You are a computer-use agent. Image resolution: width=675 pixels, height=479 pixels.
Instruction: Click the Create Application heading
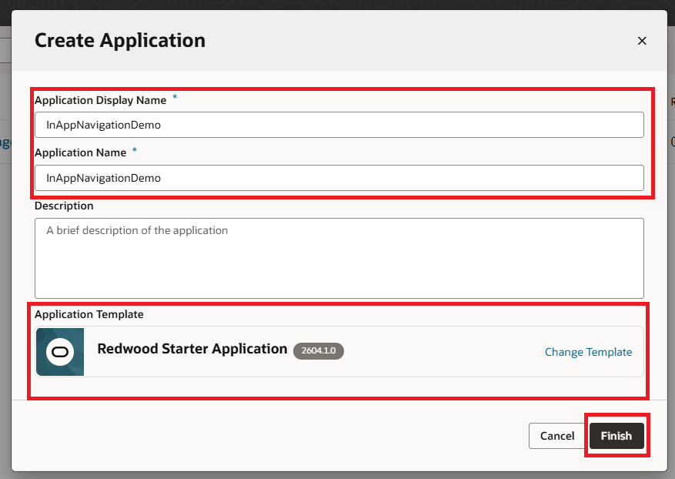(x=120, y=41)
